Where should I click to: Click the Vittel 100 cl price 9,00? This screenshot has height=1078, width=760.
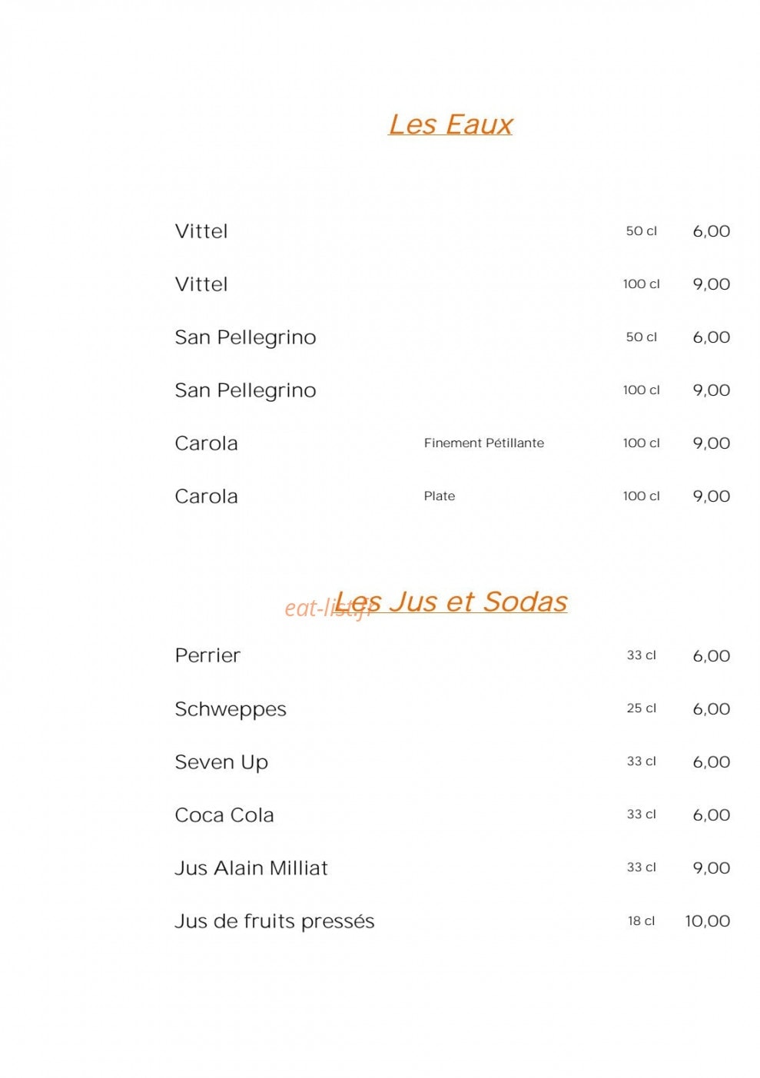tap(712, 284)
